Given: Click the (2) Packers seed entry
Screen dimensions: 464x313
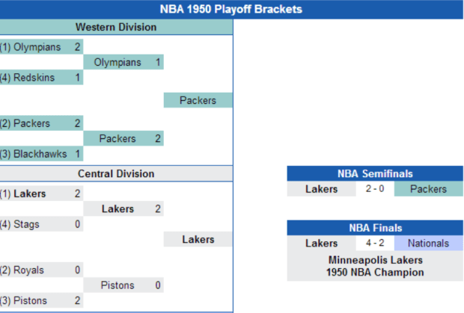Looking at the screenshot, I should (27, 123).
